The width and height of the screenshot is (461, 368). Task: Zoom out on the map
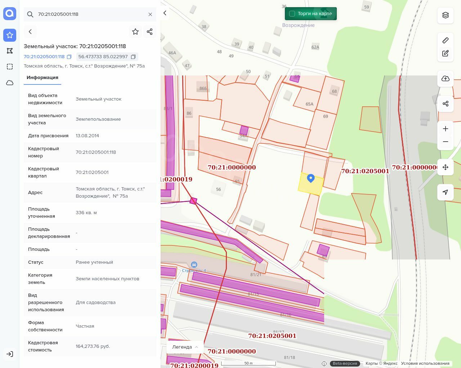click(x=446, y=142)
